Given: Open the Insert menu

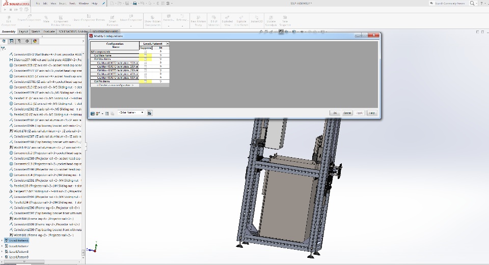Looking at the screenshot, I should pyautogui.click(x=63, y=4).
